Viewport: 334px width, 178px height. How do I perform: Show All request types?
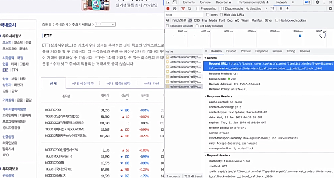click(167, 20)
